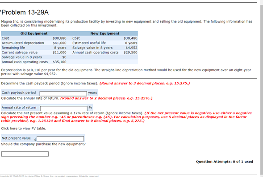Image resolution: width=263 pixels, height=177 pixels.
Task: Click the 'Net present value' label
Action: coord(16,138)
